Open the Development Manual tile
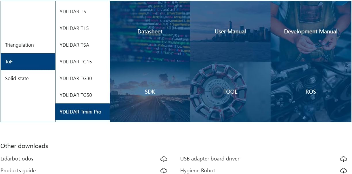 (311, 31)
